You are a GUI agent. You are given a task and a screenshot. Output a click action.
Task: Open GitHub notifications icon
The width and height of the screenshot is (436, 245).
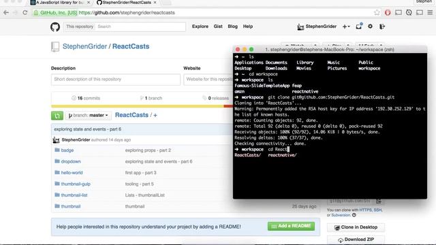click(x=359, y=26)
